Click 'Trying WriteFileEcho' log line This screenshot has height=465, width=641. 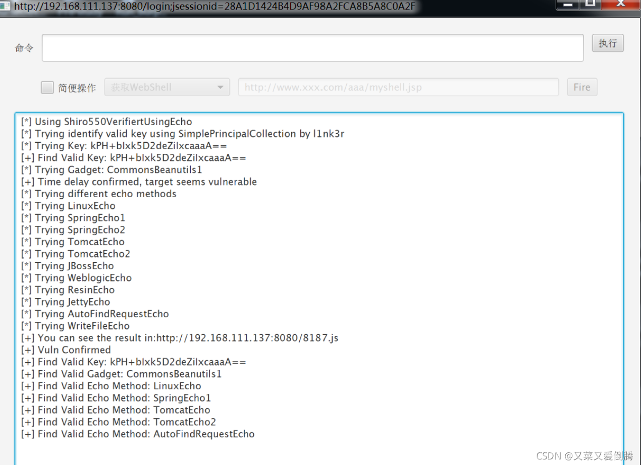click(x=75, y=326)
